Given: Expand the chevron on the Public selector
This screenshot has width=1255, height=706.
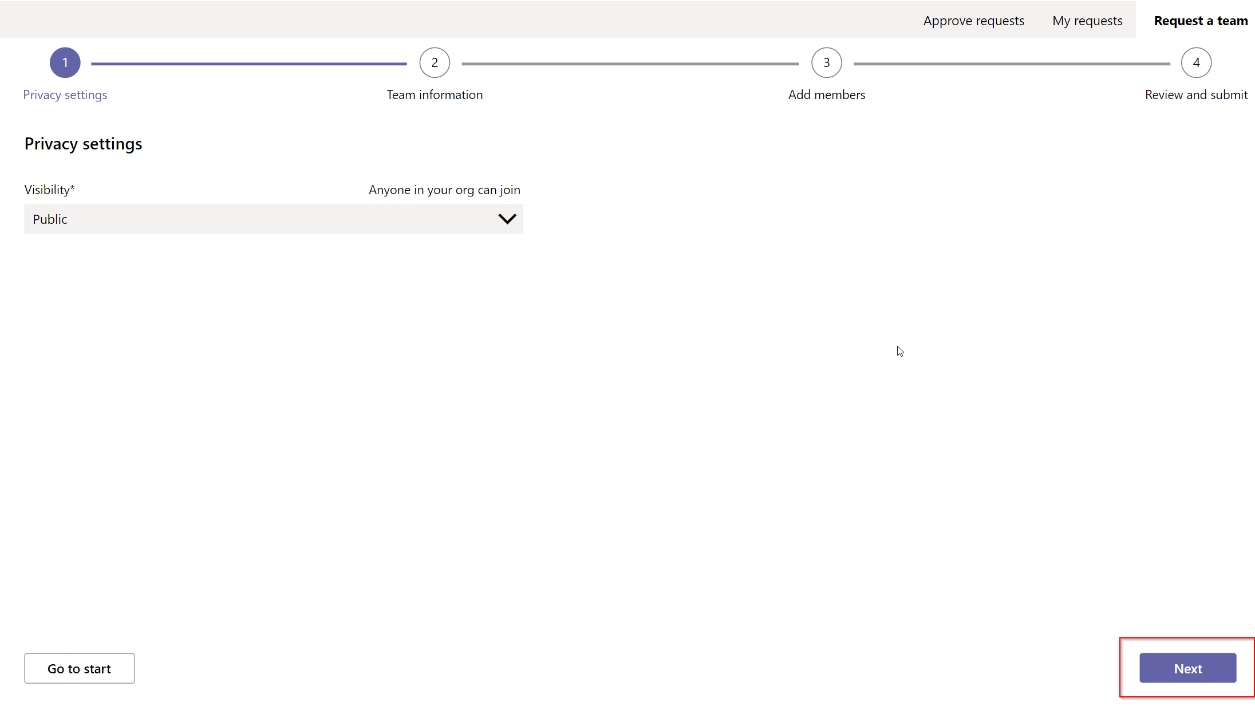Looking at the screenshot, I should 506,219.
